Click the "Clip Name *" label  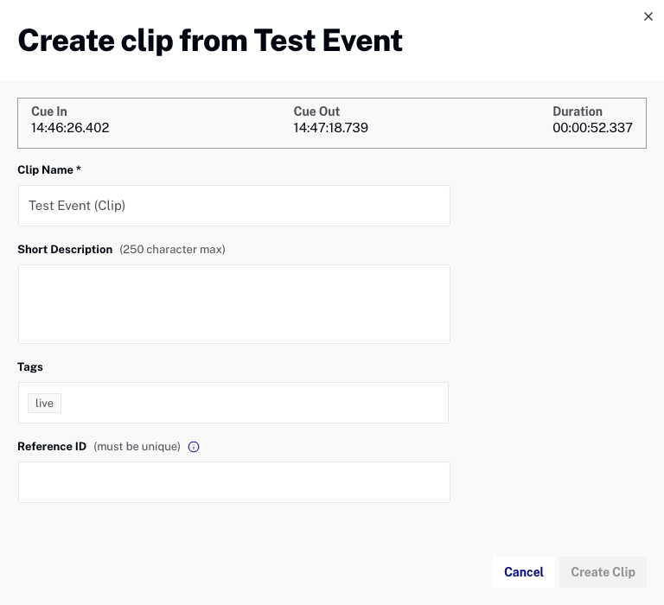click(49, 170)
